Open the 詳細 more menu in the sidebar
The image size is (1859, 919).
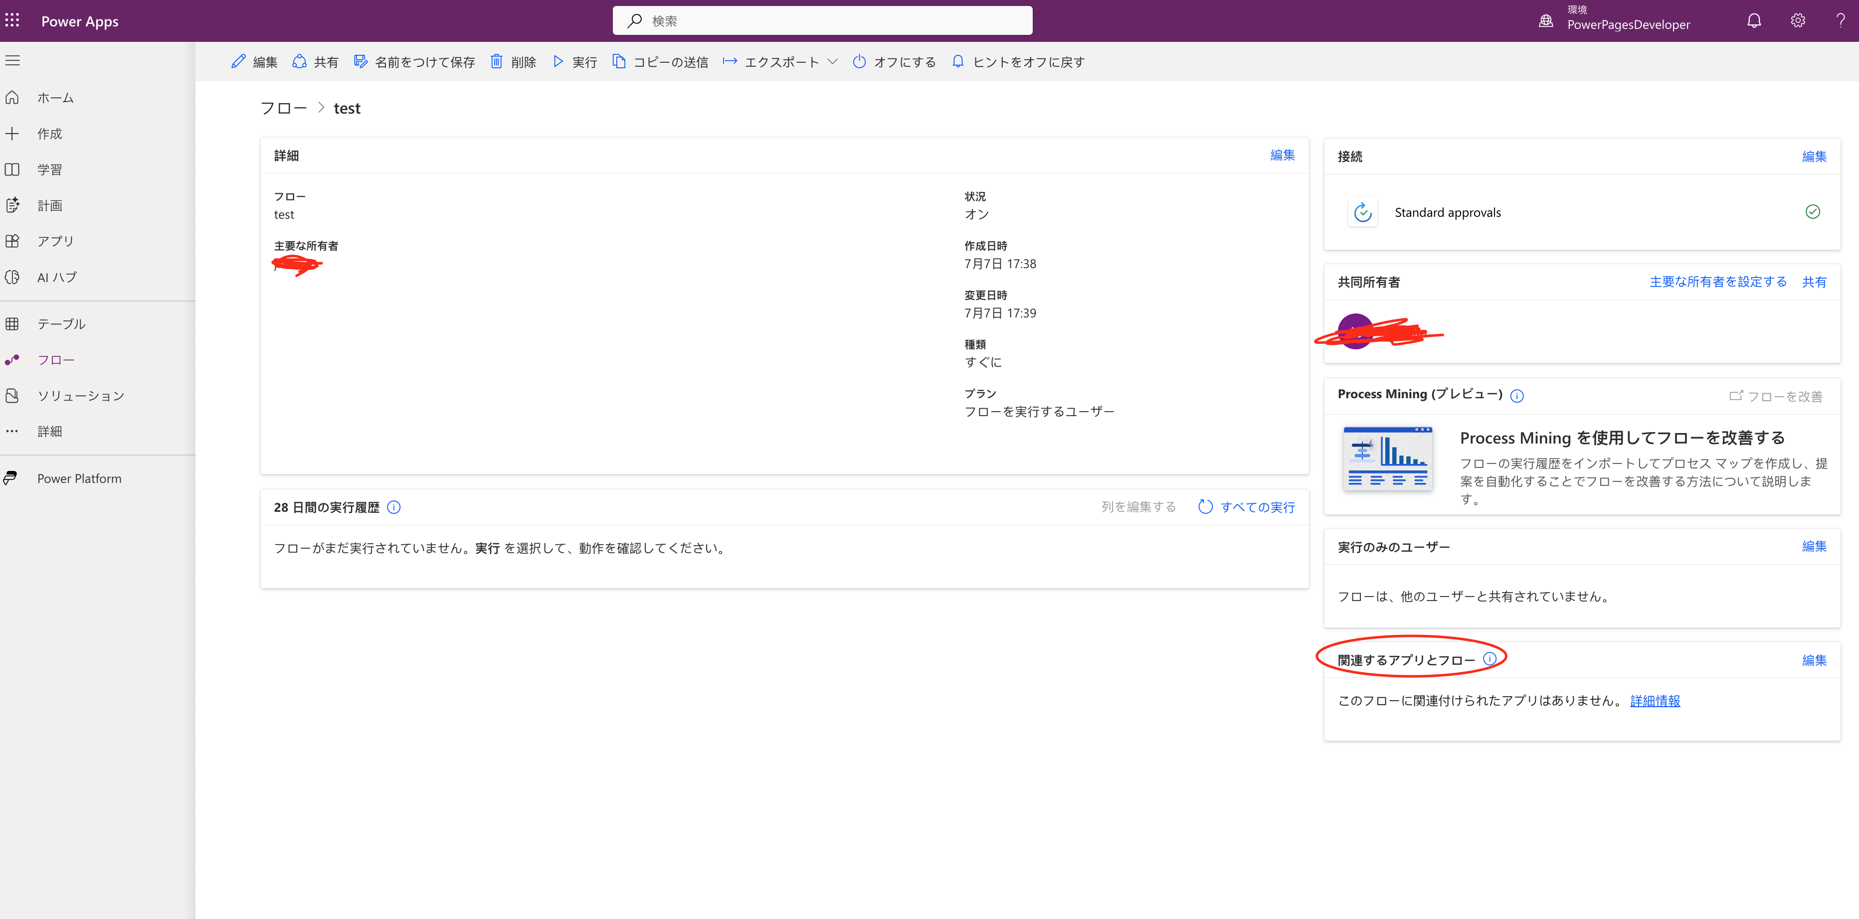(50, 431)
